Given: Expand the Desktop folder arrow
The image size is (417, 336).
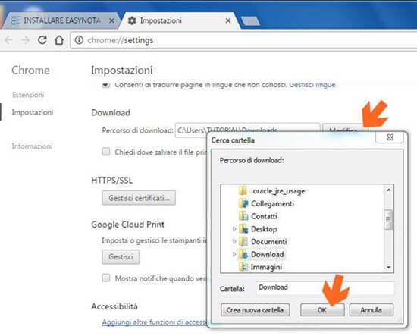Looking at the screenshot, I should pos(234,229).
